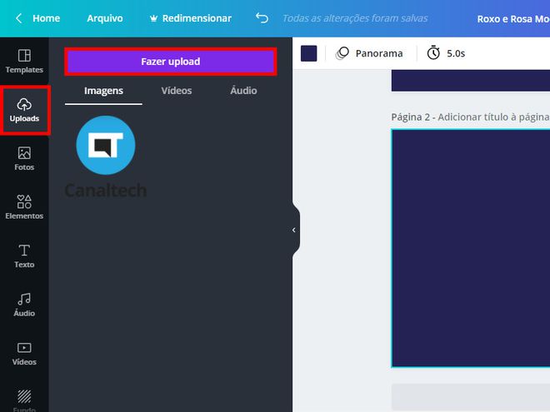Screen dimensions: 550x412
Task: Go to Home in top bar
Action: 46,18
